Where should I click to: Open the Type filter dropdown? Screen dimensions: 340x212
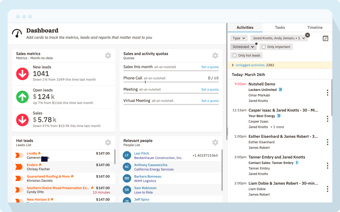(239, 38)
